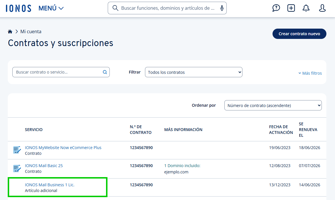Activate the microphone voice search icon

pos(222,8)
